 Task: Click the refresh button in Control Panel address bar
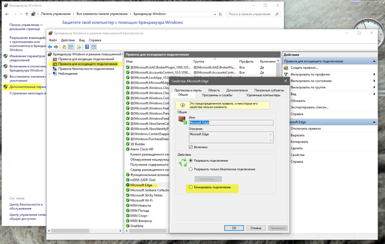click(220, 14)
